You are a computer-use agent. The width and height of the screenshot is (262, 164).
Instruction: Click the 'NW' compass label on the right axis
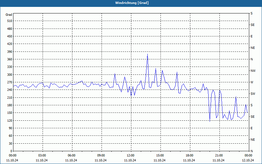pyautogui.click(x=253, y=71)
